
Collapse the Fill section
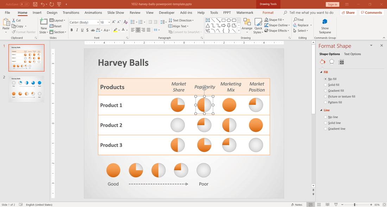point(321,72)
